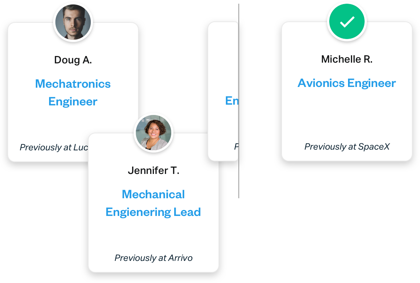Viewport: 420px width, 283px height.
Task: Open Mechanical Engienering Lead title
Action: click(153, 203)
